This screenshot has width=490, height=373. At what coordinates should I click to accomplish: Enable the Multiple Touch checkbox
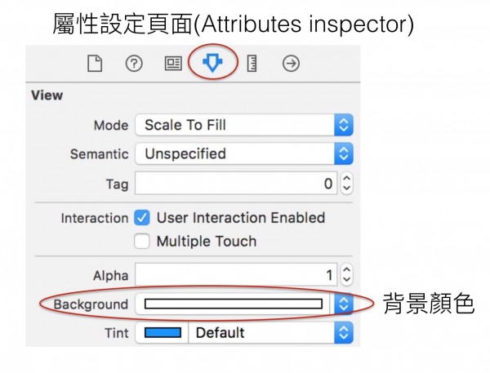coord(142,241)
